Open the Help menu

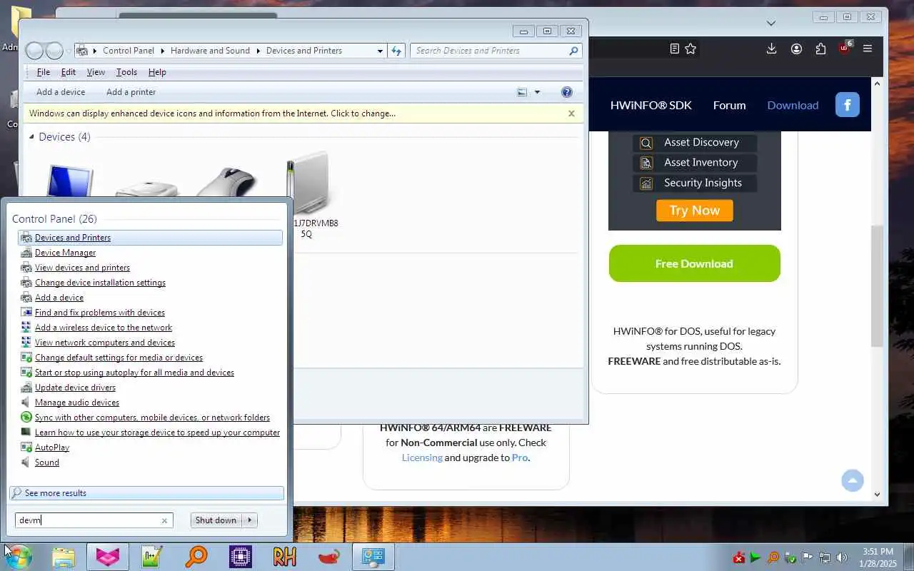click(x=157, y=72)
